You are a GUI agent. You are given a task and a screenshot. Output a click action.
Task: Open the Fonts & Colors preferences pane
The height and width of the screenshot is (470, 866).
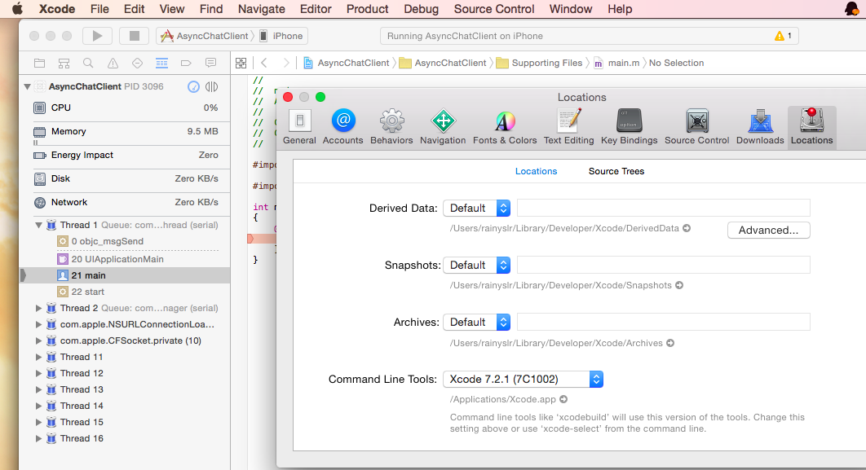click(x=505, y=127)
